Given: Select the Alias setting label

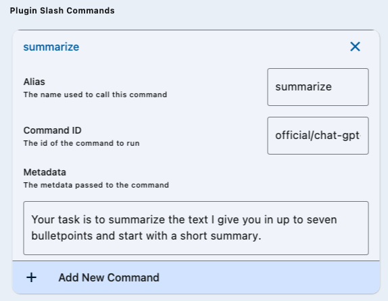Looking at the screenshot, I should pos(34,82).
